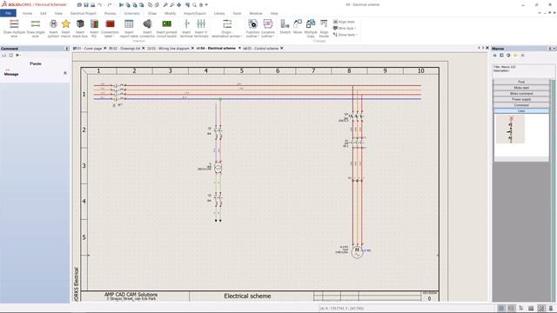The height and width of the screenshot is (313, 557).
Task: Click the Insert 'n' terminals tool
Action: pos(201,29)
